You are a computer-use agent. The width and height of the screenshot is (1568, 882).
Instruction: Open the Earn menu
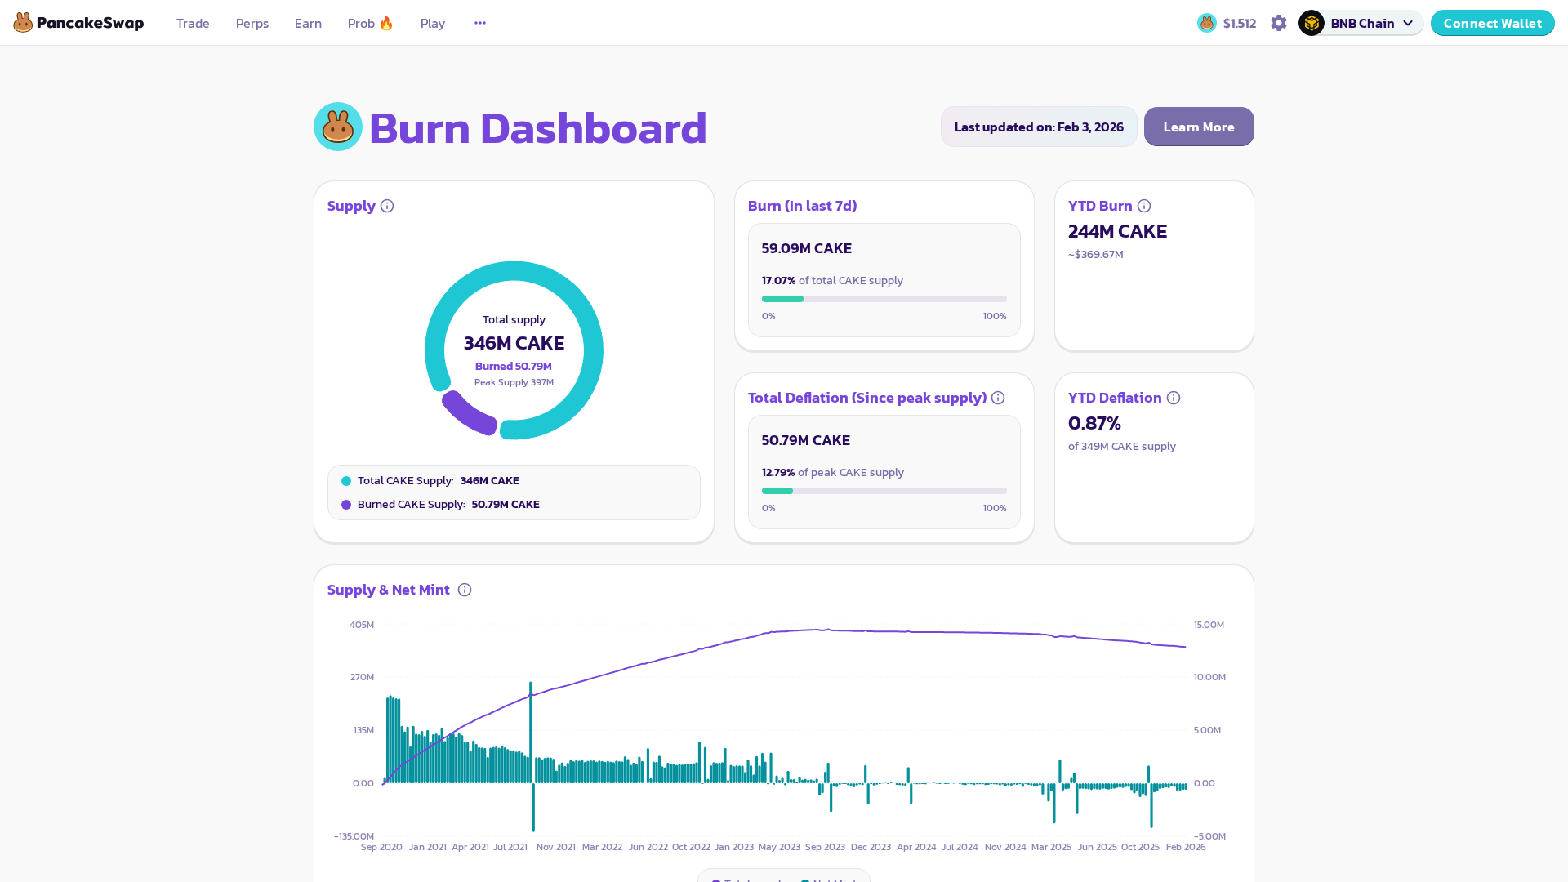[x=308, y=23]
